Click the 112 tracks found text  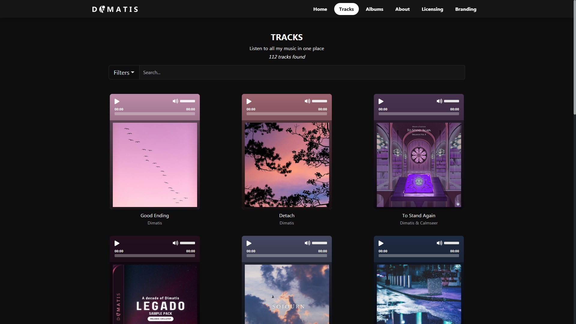click(x=287, y=57)
